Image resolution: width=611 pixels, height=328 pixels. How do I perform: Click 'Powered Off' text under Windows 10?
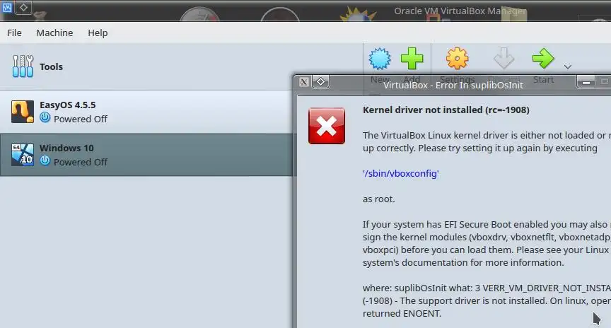click(x=81, y=162)
